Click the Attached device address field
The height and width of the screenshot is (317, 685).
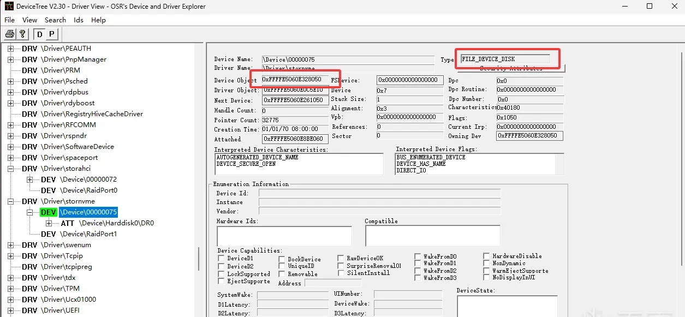click(296, 139)
